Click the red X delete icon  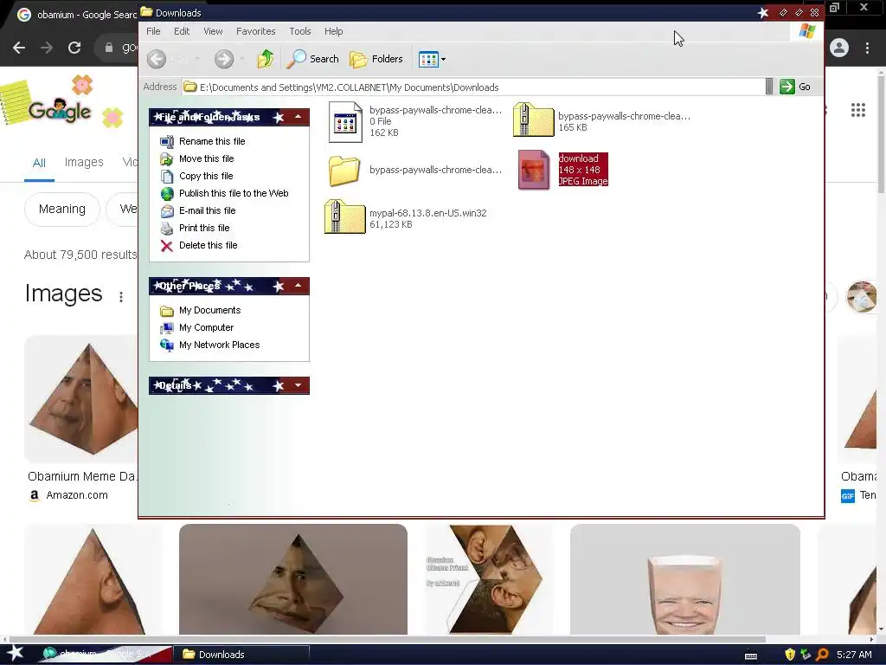tap(167, 245)
